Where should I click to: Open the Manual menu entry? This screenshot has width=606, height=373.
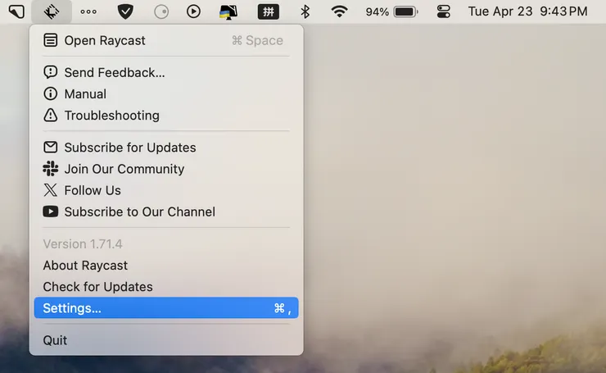166,93
